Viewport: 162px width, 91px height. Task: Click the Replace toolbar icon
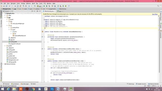pyautogui.click(x=26, y=6)
